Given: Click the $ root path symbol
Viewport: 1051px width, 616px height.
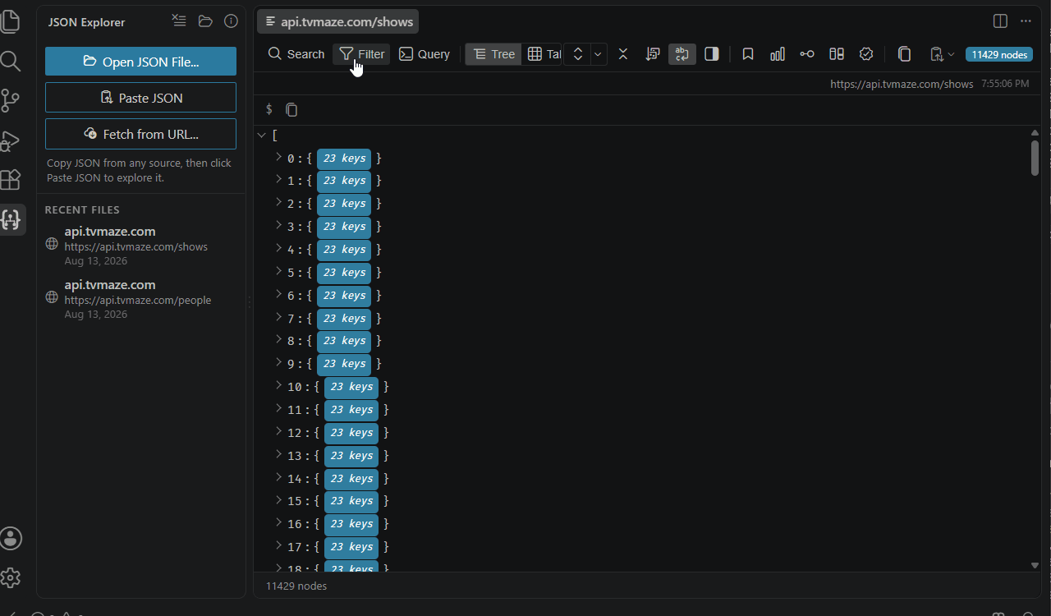Looking at the screenshot, I should [268, 109].
